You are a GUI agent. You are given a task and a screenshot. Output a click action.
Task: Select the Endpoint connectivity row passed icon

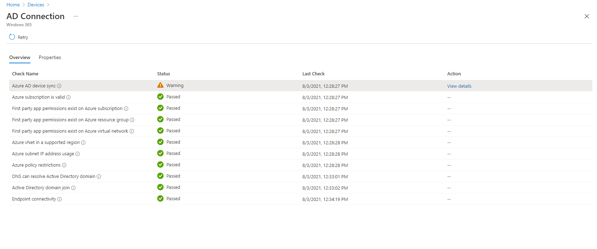[160, 198]
